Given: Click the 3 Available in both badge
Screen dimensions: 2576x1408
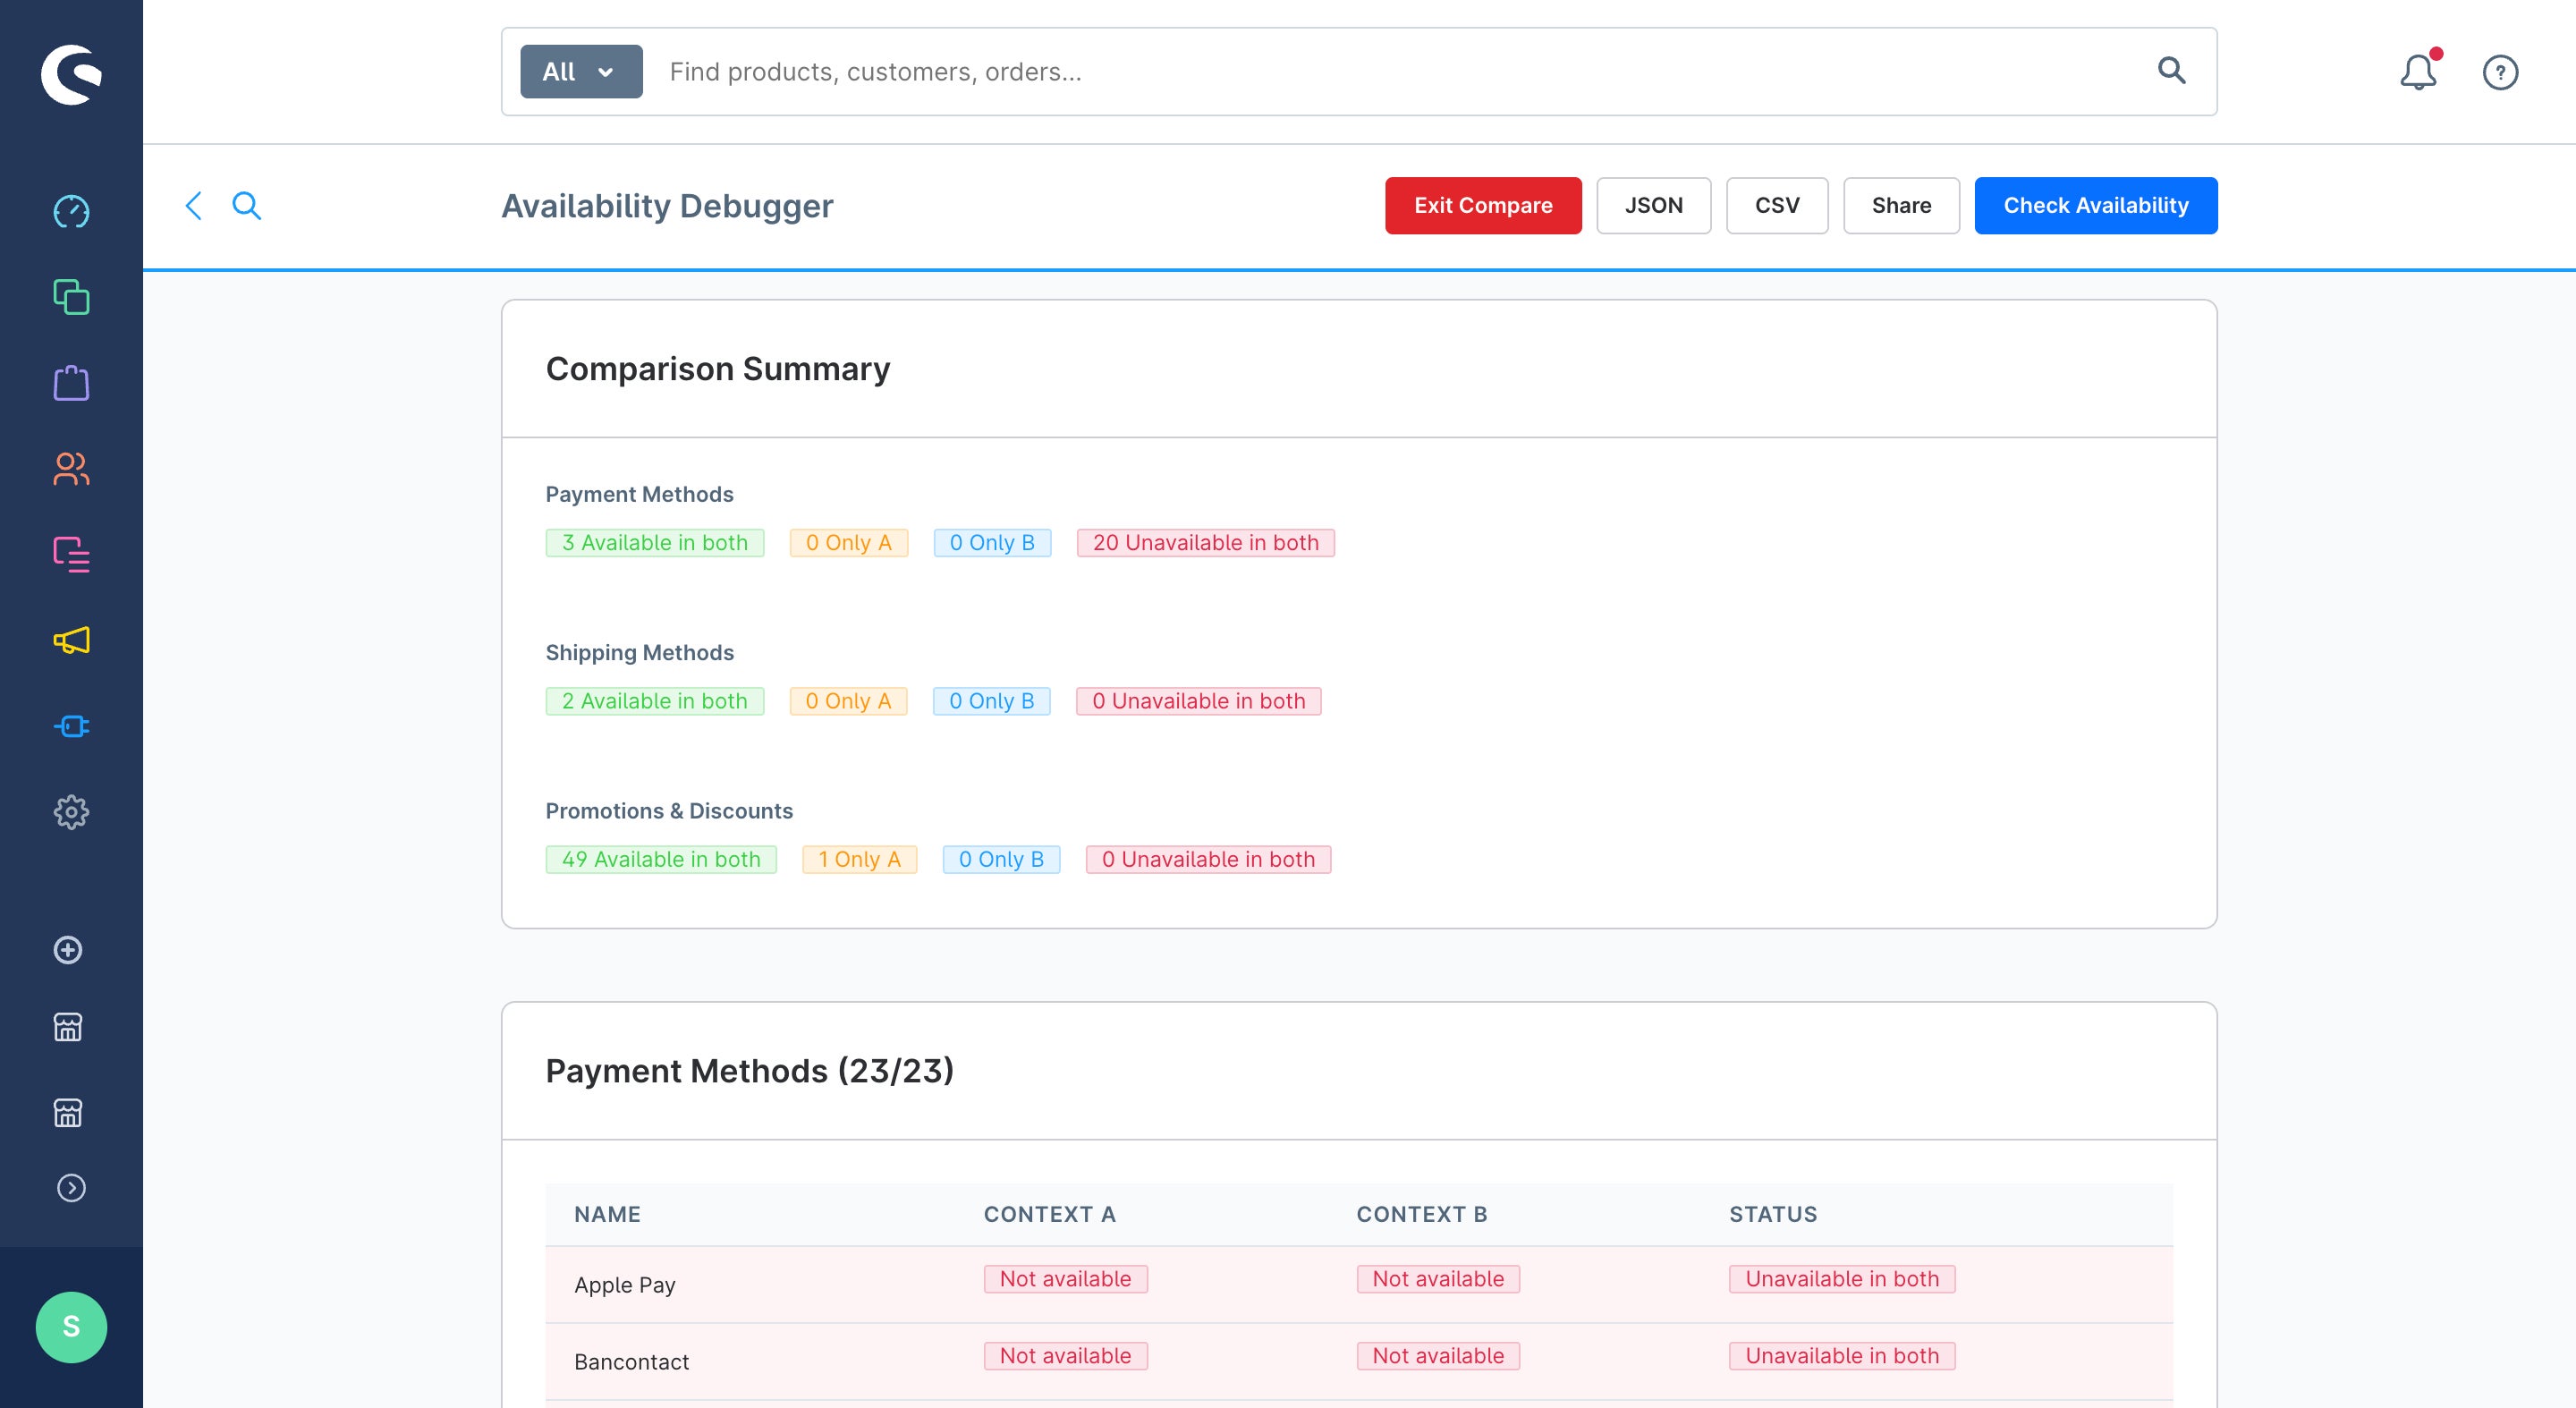Looking at the screenshot, I should (655, 543).
